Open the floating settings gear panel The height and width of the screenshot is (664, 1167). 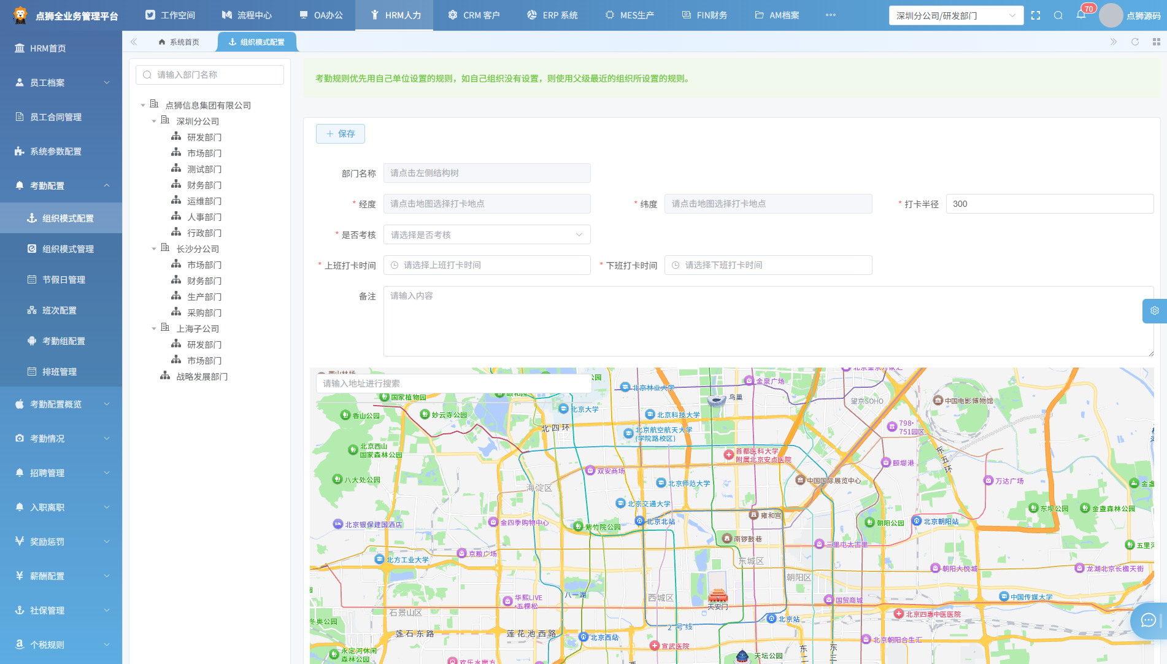tap(1155, 311)
